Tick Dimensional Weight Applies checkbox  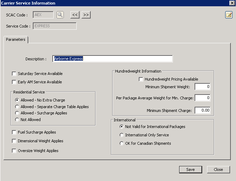(14, 141)
